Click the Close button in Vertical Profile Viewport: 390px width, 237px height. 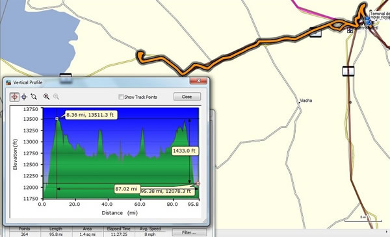(187, 97)
